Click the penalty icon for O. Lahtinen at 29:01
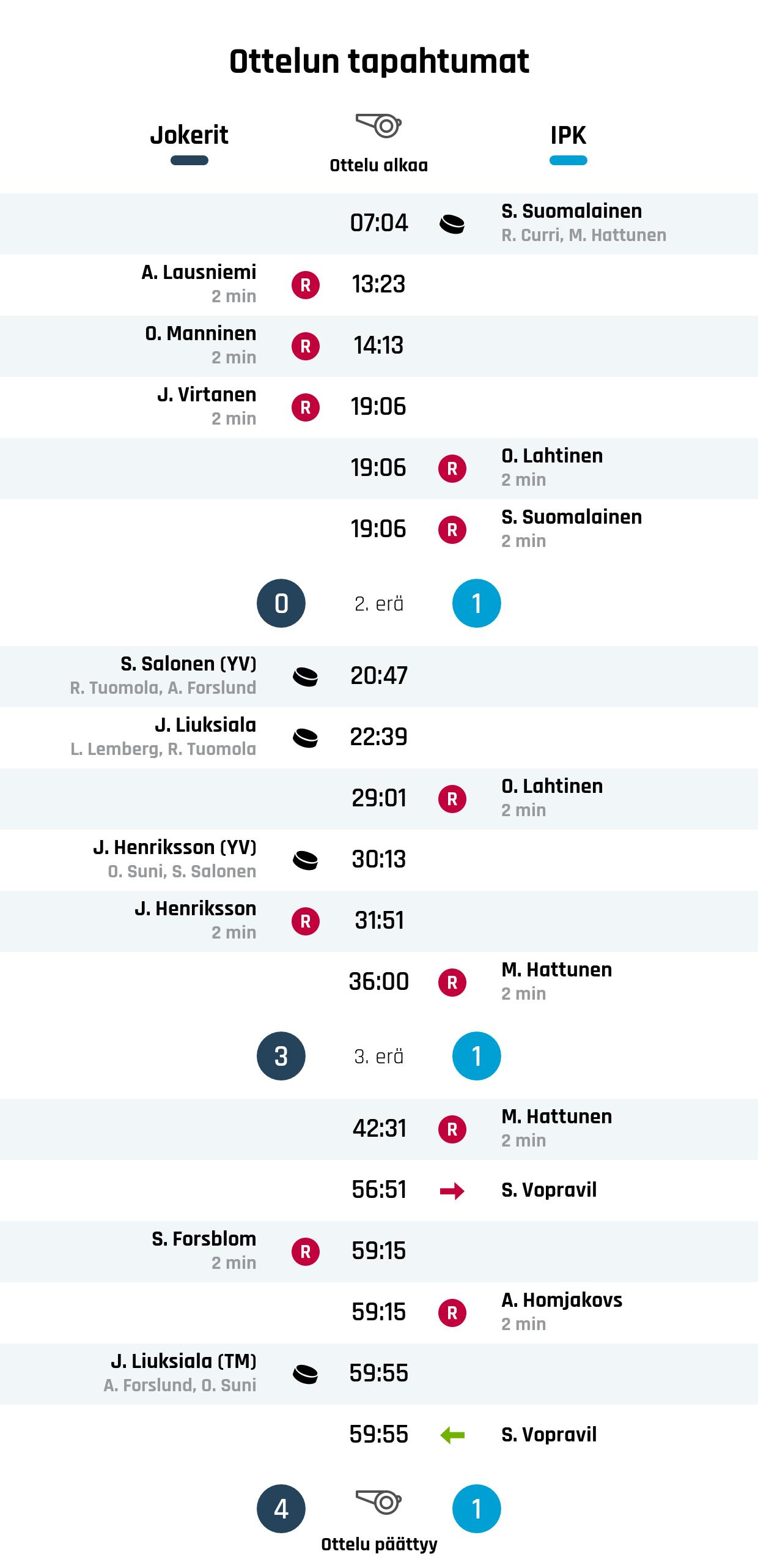The image size is (758, 1565). click(x=452, y=799)
